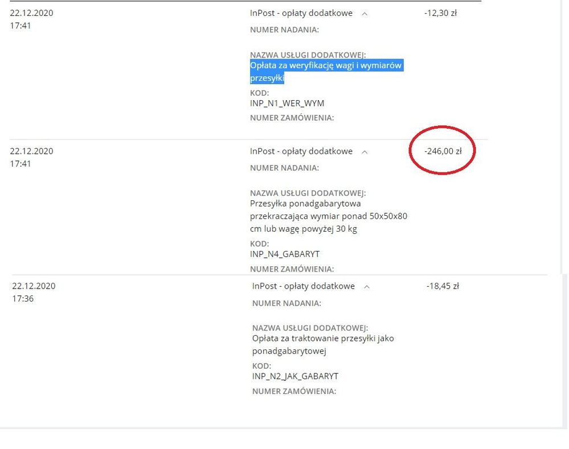Click the red-circled -246,00 zł amount
The height and width of the screenshot is (449, 569).
443,151
